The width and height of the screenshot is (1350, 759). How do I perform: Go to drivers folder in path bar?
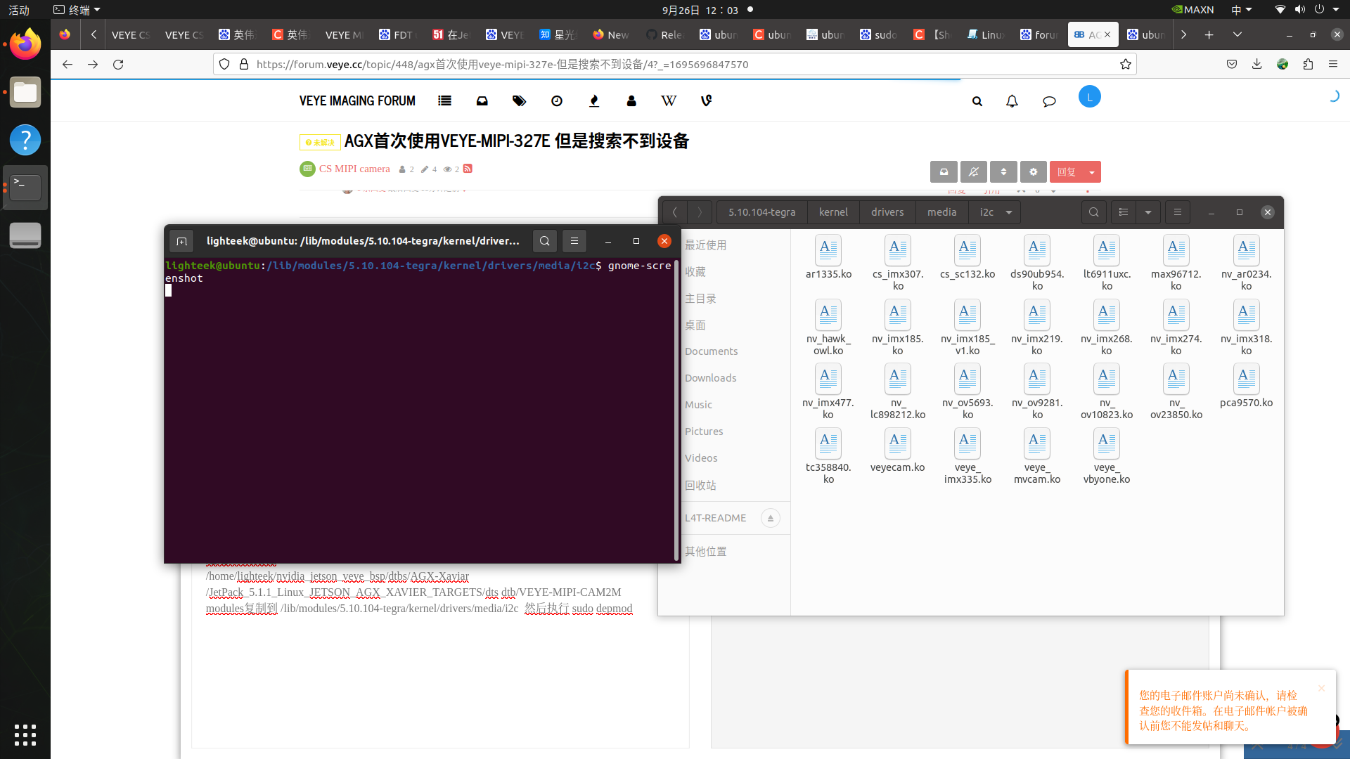coord(887,212)
